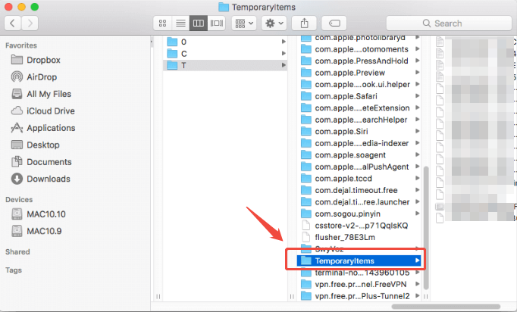The image size is (517, 312).
Task: Select folder 0 in first column
Action: 225,42
